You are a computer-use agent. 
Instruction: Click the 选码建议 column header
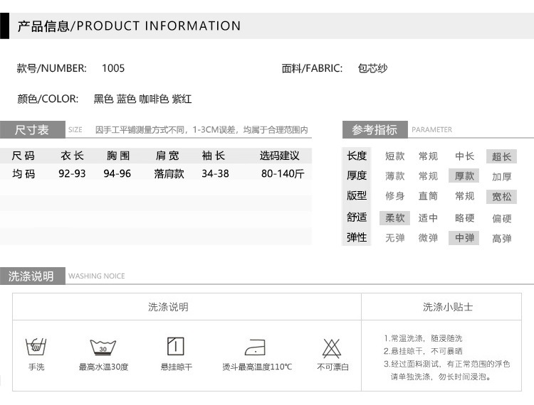[x=280, y=156]
